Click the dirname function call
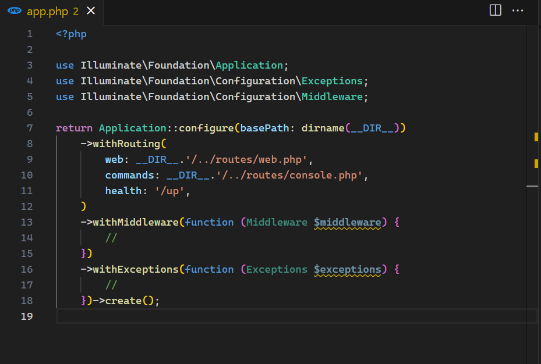 [x=323, y=128]
